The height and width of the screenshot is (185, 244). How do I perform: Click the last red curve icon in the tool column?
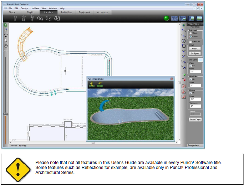coord(184,97)
